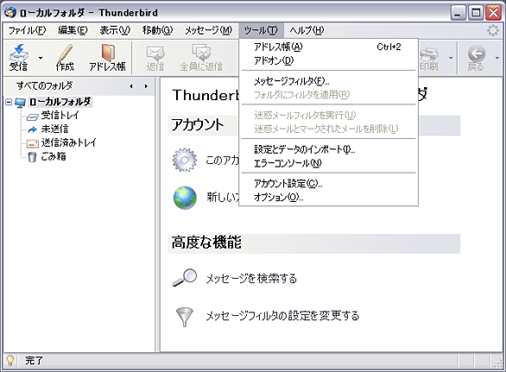Select アドオン(D) menu entry

[x=328, y=60]
